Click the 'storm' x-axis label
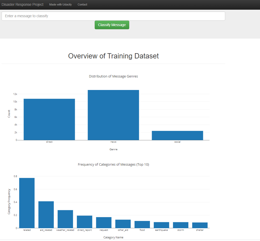 click(x=181, y=230)
